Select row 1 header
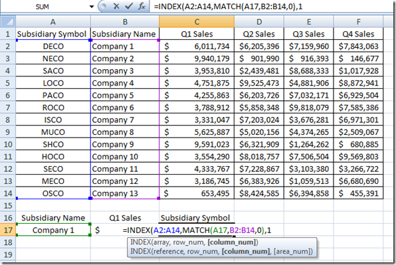 click(x=7, y=34)
